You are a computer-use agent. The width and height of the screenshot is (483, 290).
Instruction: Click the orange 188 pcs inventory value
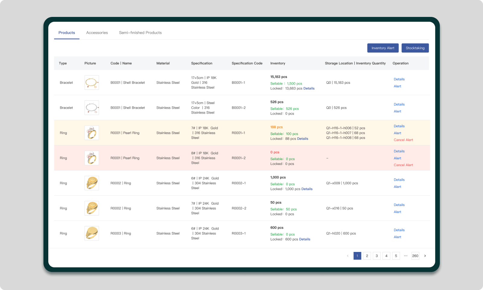pyautogui.click(x=277, y=127)
